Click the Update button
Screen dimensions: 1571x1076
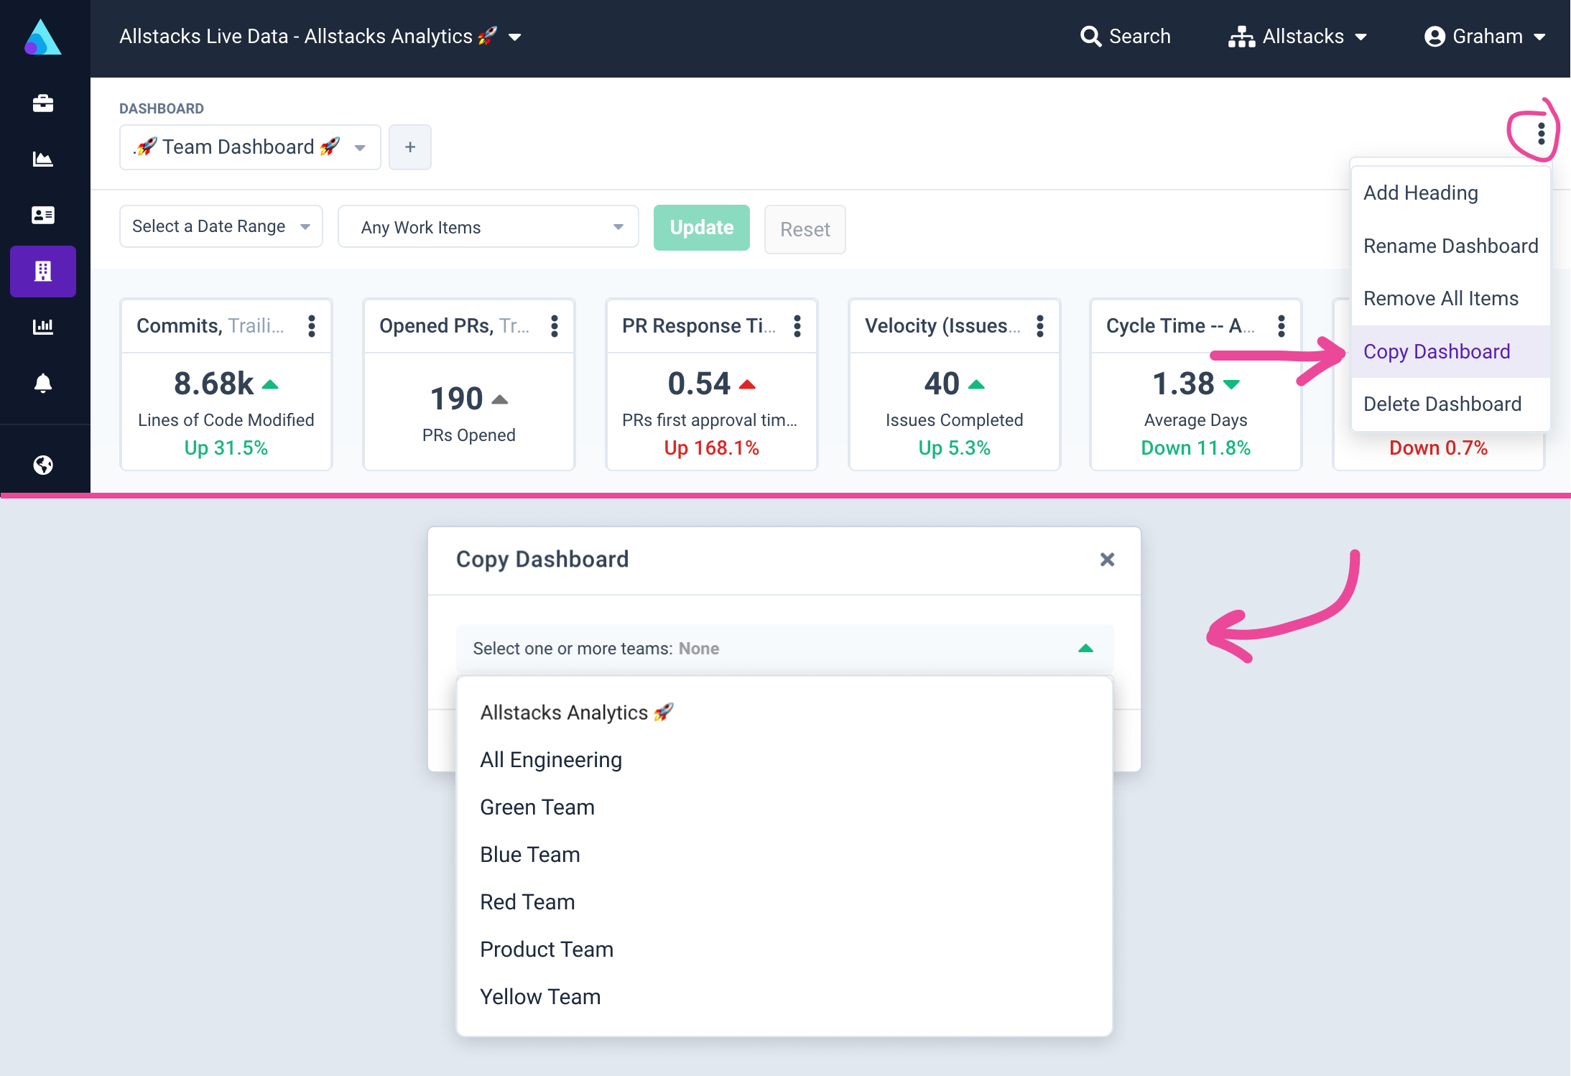(702, 228)
